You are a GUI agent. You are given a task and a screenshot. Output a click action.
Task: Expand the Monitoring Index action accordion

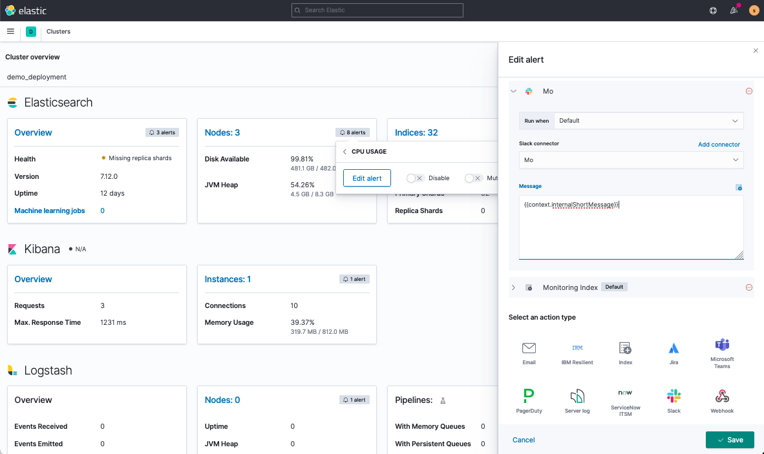(513, 287)
